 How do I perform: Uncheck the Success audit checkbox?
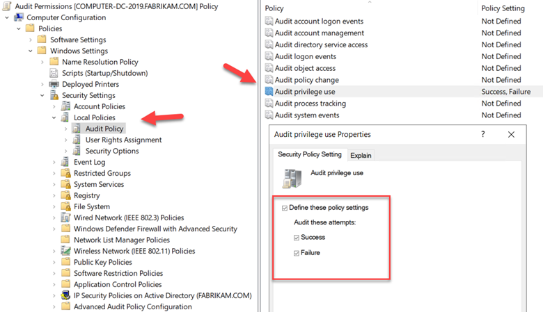point(297,238)
